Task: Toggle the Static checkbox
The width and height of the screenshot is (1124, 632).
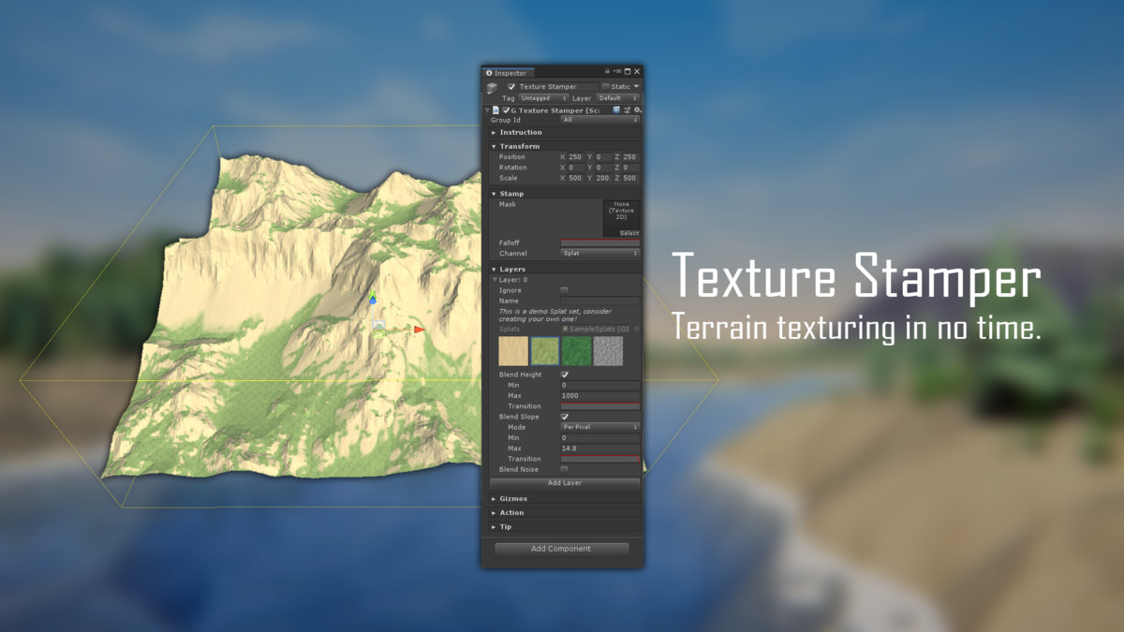Action: pos(606,86)
